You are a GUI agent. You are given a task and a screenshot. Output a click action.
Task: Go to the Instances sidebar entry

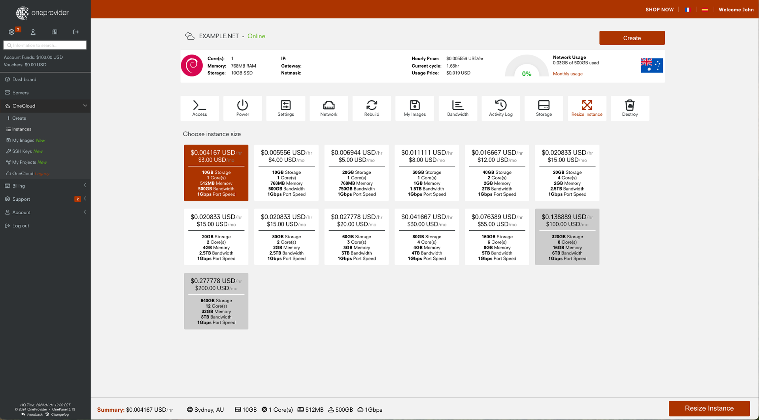tap(22, 129)
